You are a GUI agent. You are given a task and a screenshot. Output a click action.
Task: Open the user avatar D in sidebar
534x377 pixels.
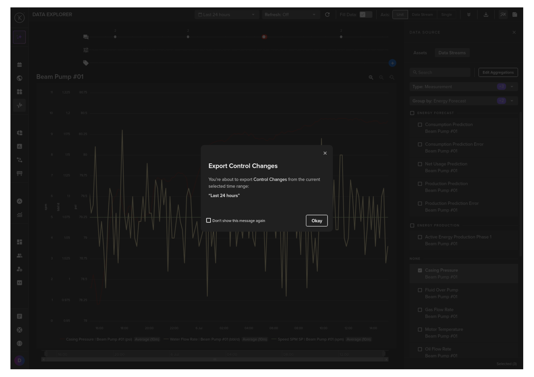(19, 361)
